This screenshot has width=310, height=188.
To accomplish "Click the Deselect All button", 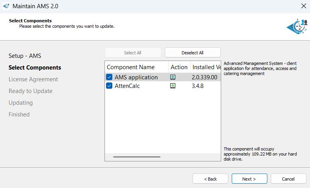I will pos(193,53).
